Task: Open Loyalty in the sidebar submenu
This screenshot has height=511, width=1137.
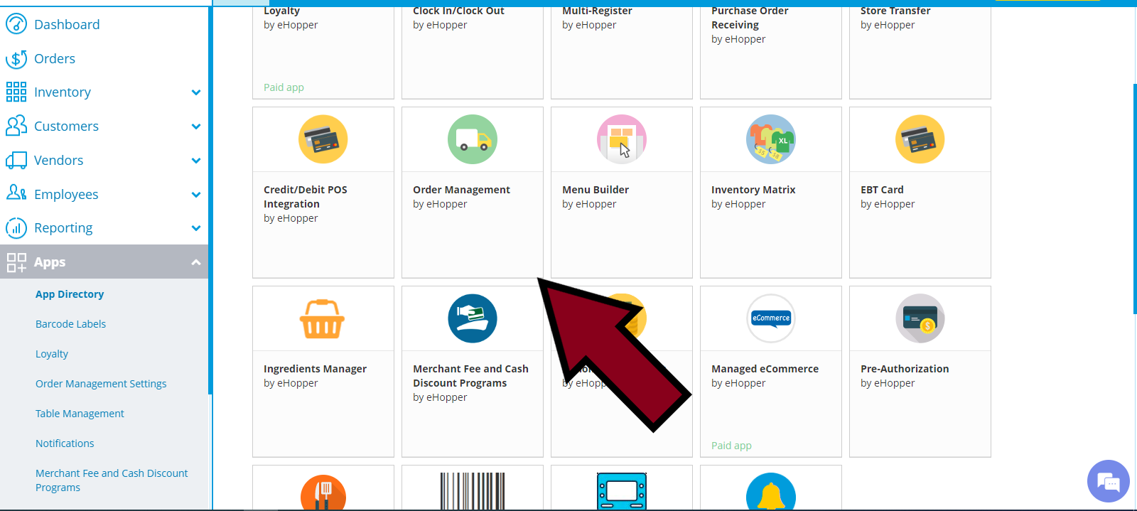Action: [x=52, y=354]
